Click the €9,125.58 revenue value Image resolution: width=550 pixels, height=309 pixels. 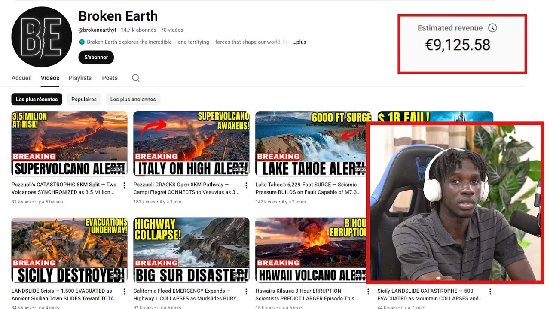coord(458,45)
